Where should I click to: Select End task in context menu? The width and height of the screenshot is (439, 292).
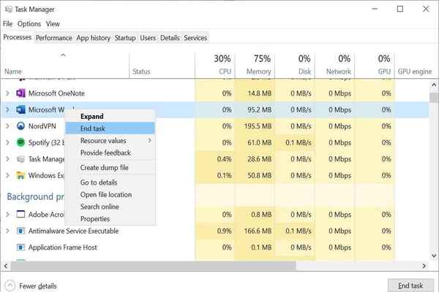(93, 128)
